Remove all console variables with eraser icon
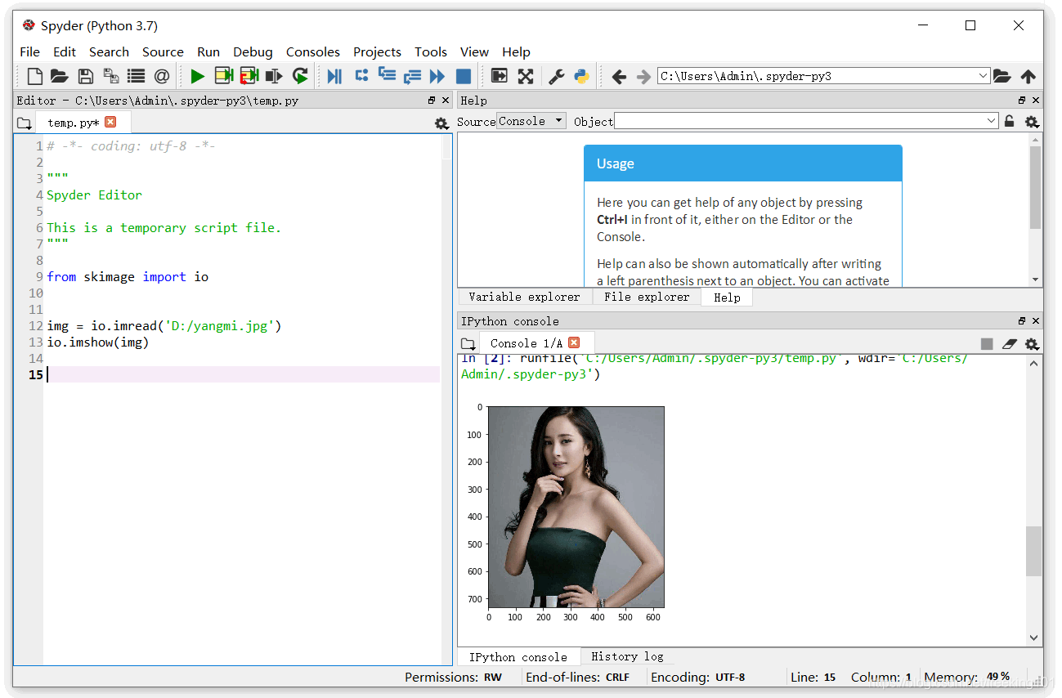 tap(1010, 343)
